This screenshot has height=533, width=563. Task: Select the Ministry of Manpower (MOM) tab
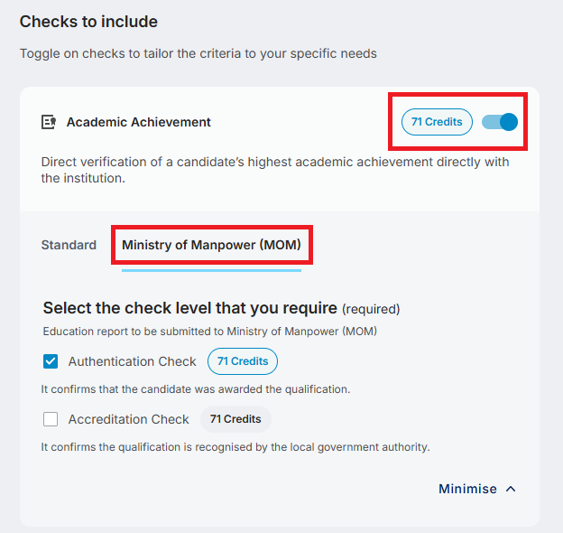coord(211,245)
